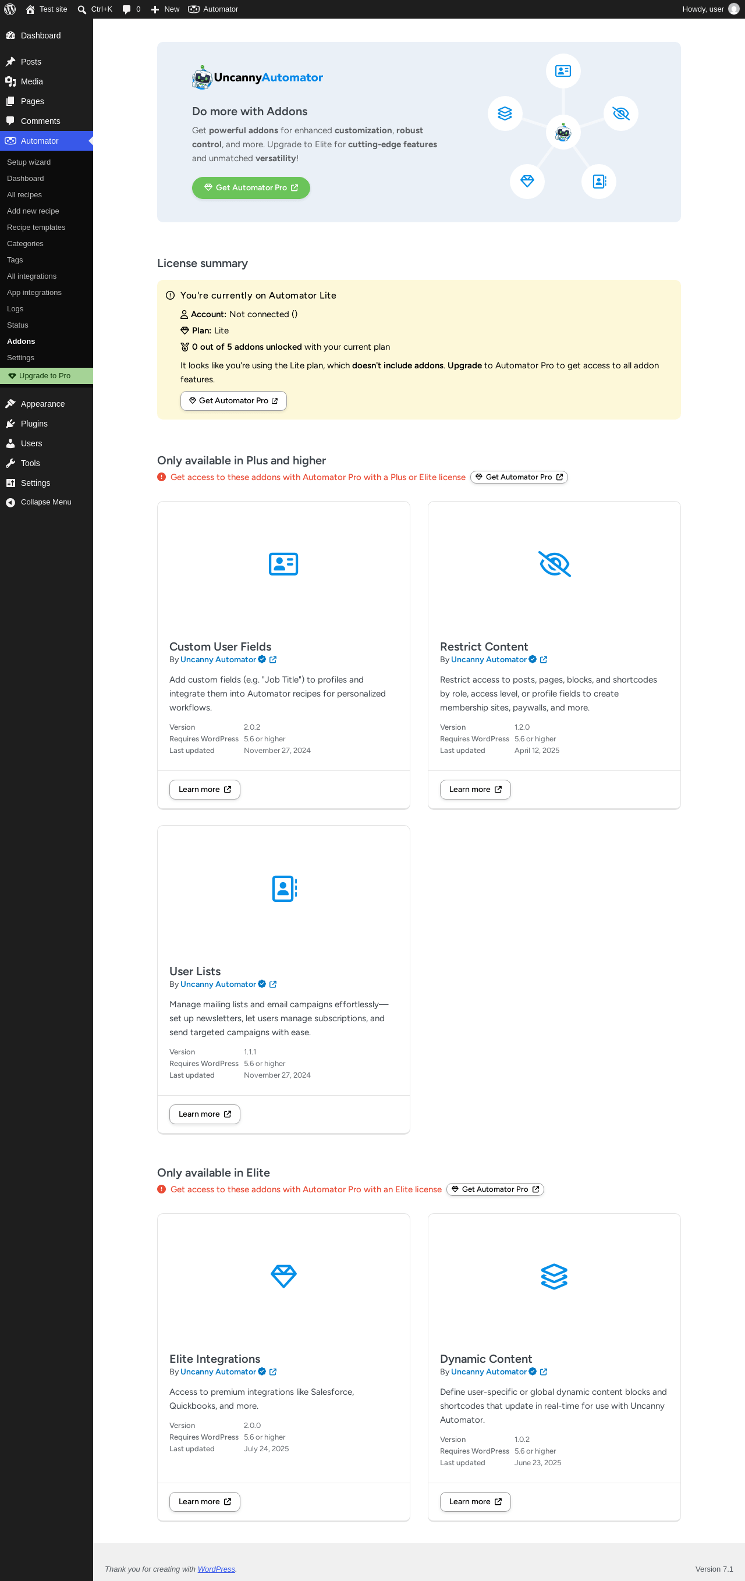745x1581 pixels.
Task: Open Logs submenu item
Action: coord(47,309)
